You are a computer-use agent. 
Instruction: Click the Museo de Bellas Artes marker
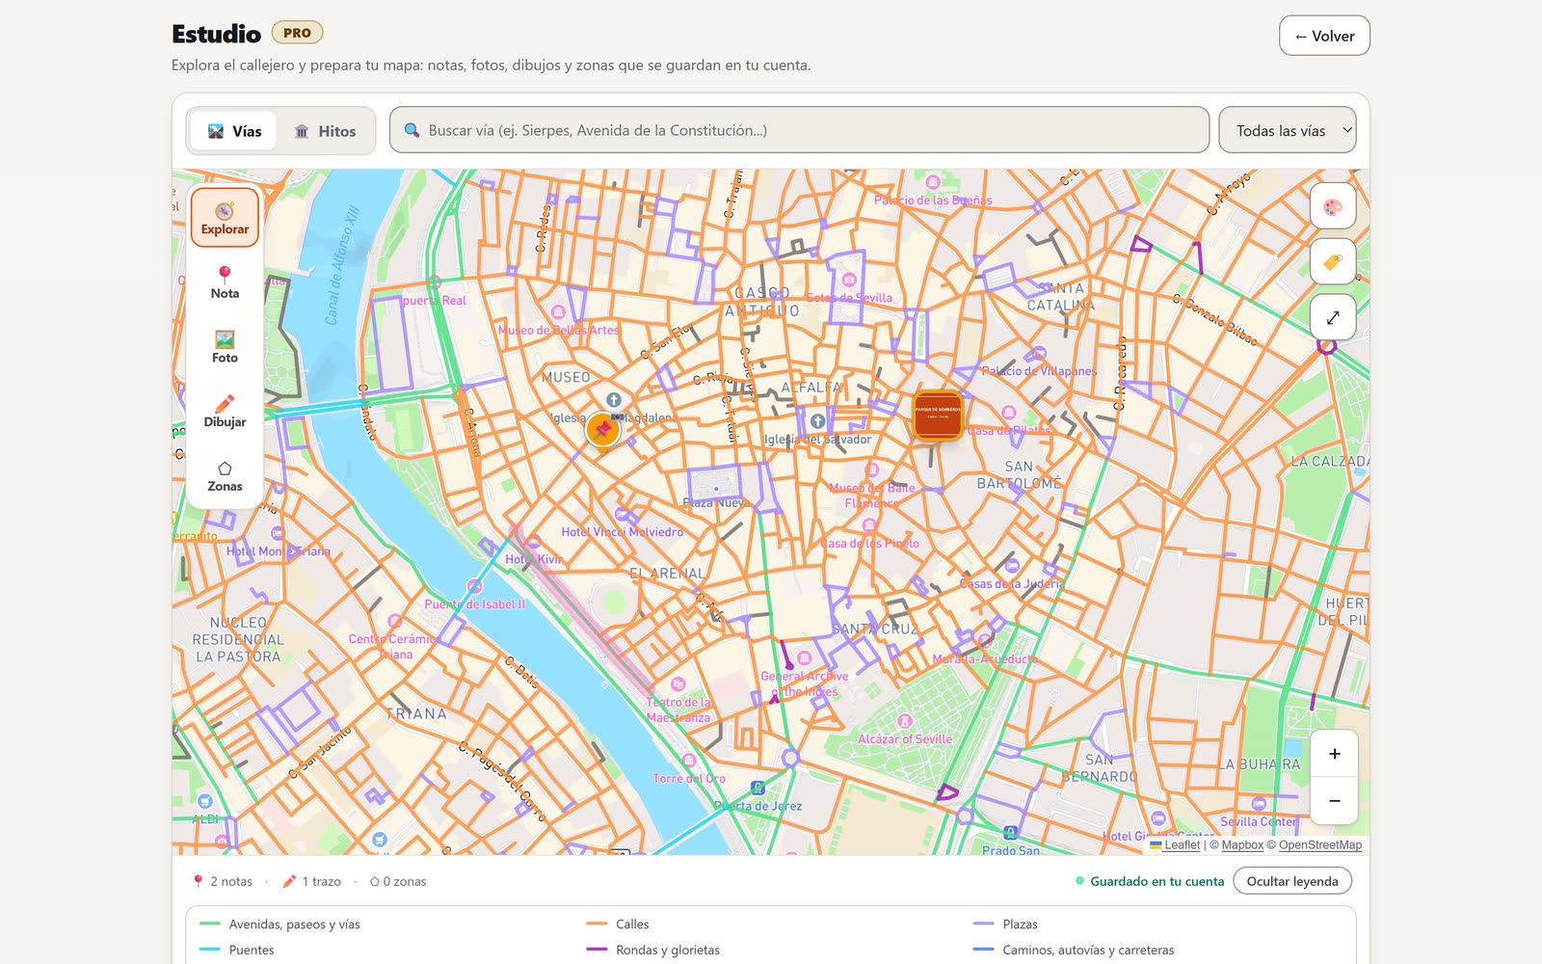coord(558,312)
